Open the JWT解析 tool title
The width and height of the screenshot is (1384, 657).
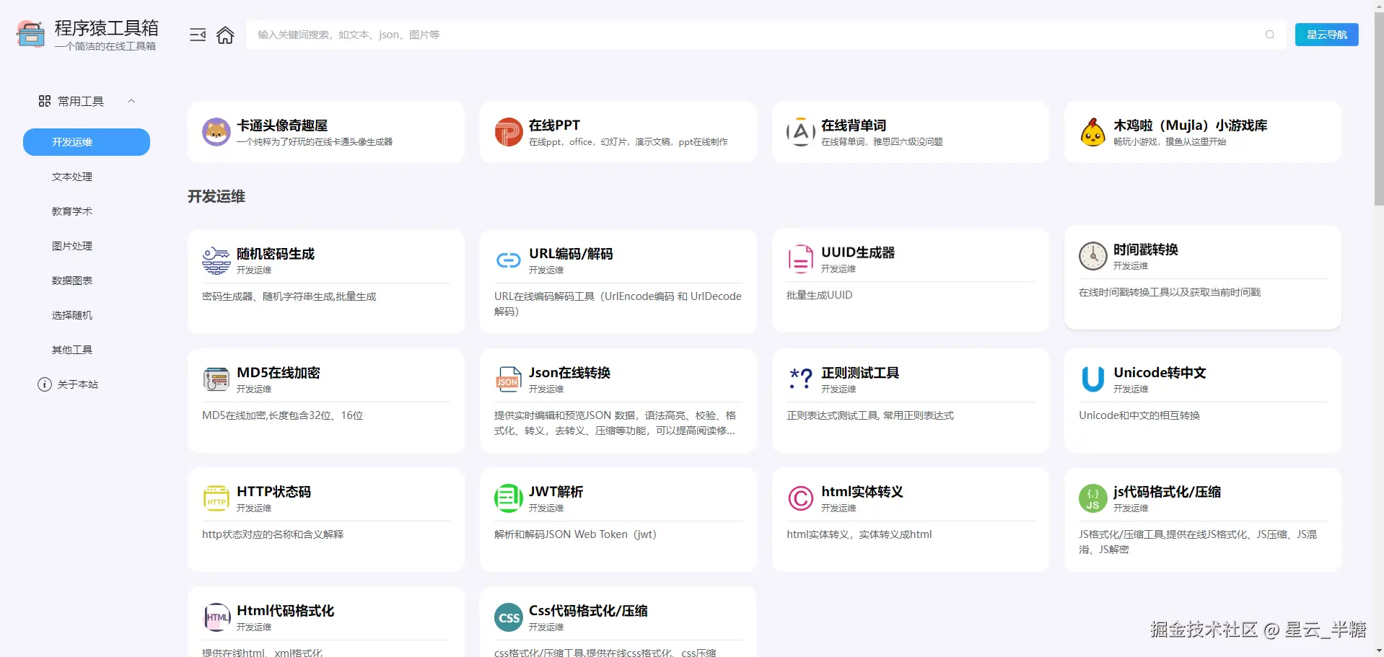coord(556,492)
